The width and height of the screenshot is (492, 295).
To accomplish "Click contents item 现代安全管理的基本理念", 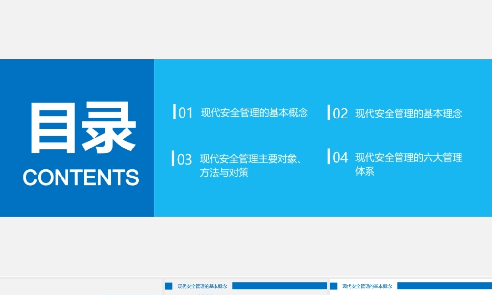I will click(409, 114).
